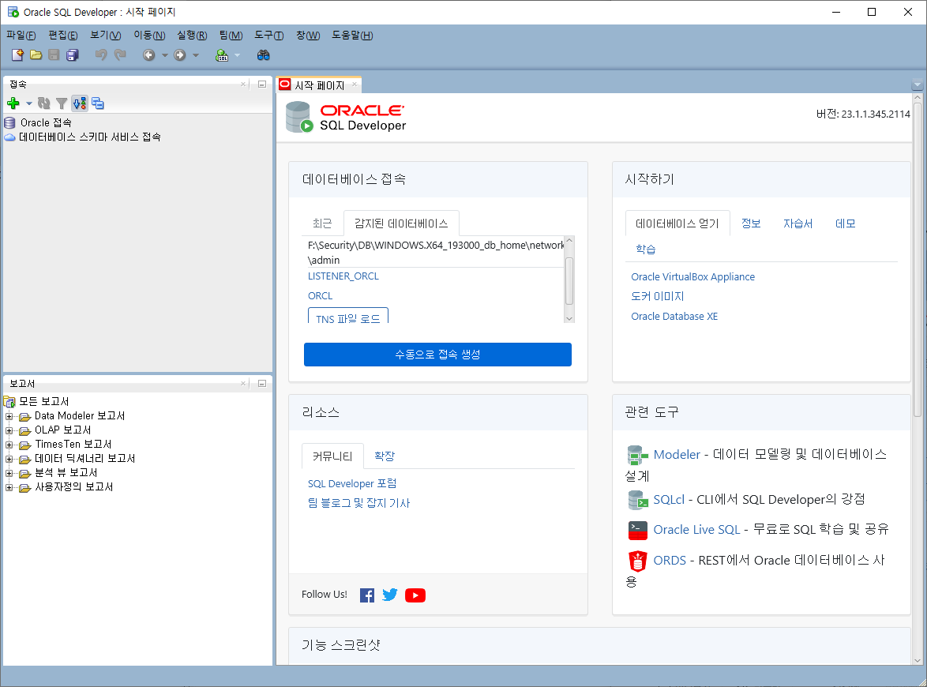927x687 pixels.
Task: Open dropdown arrow beside New Connection plus
Action: 28,103
